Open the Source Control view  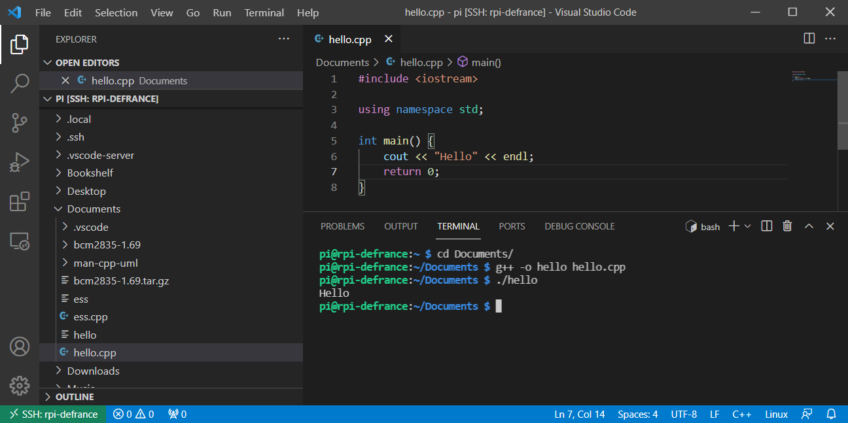coord(20,122)
